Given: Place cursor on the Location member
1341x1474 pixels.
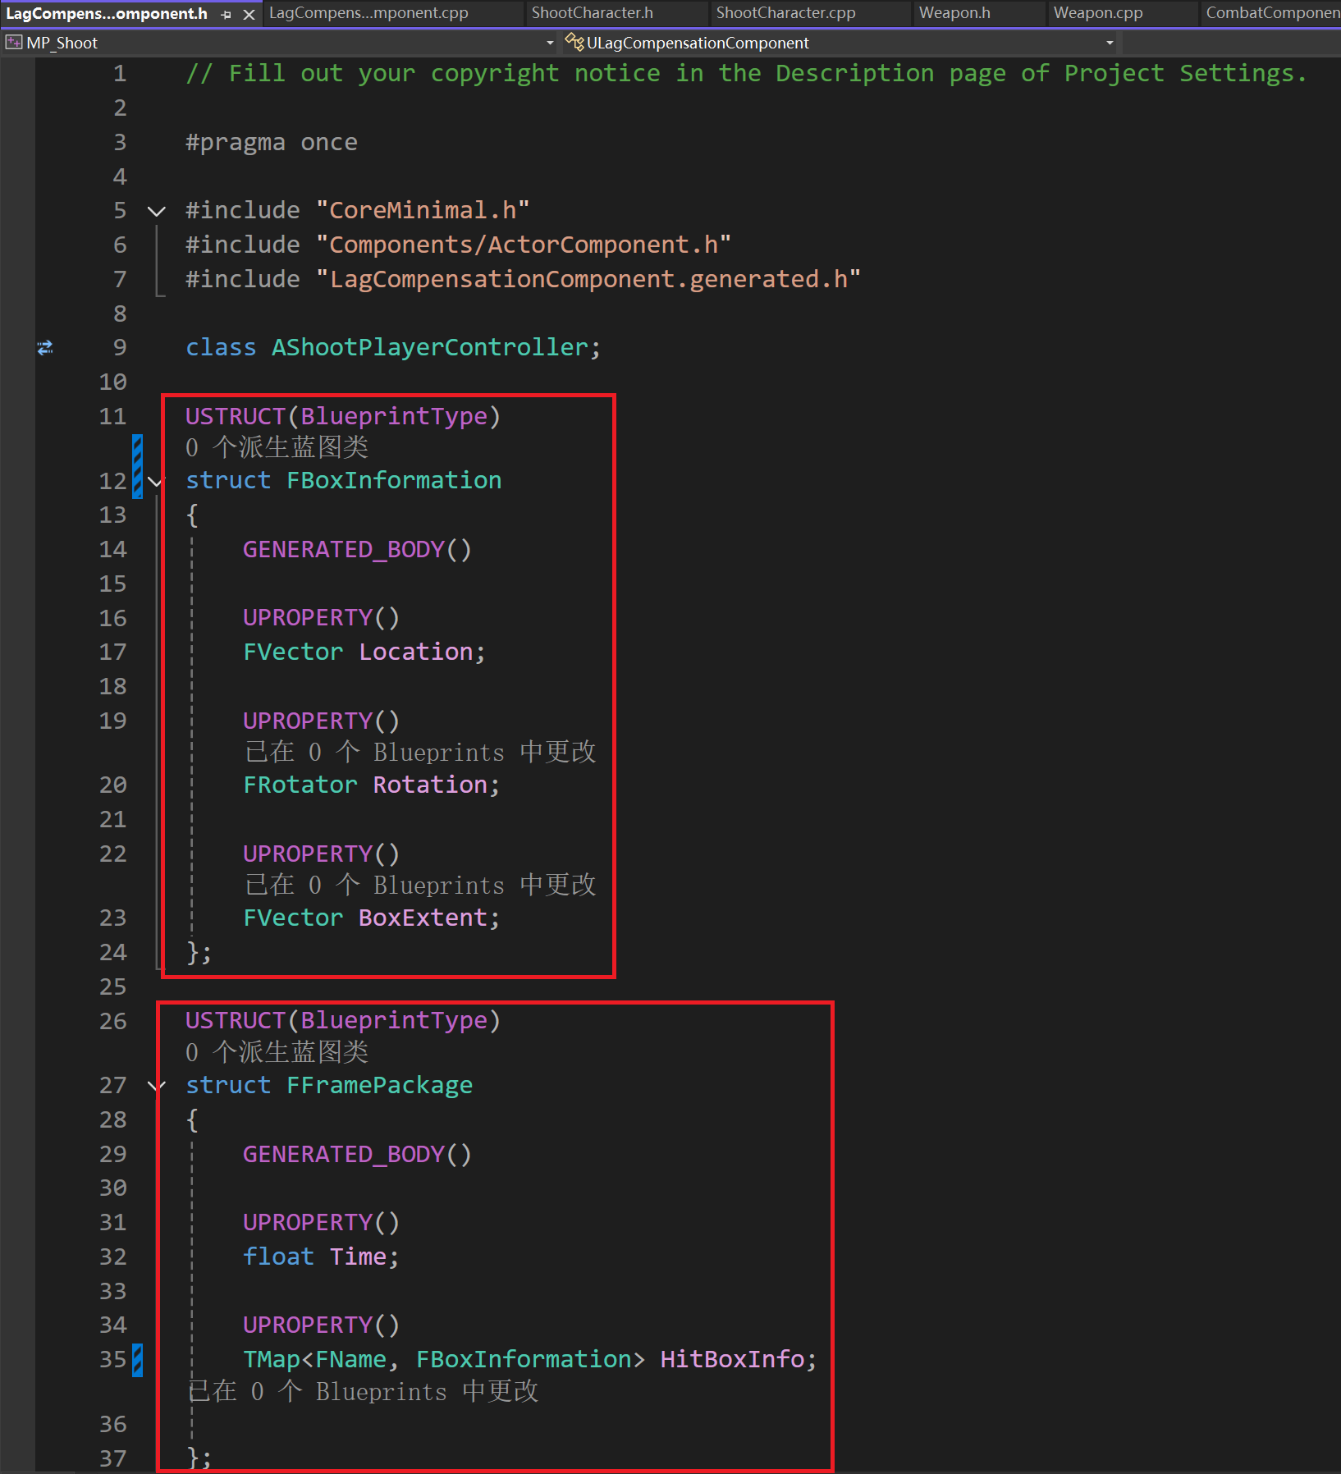Looking at the screenshot, I should coord(416,652).
